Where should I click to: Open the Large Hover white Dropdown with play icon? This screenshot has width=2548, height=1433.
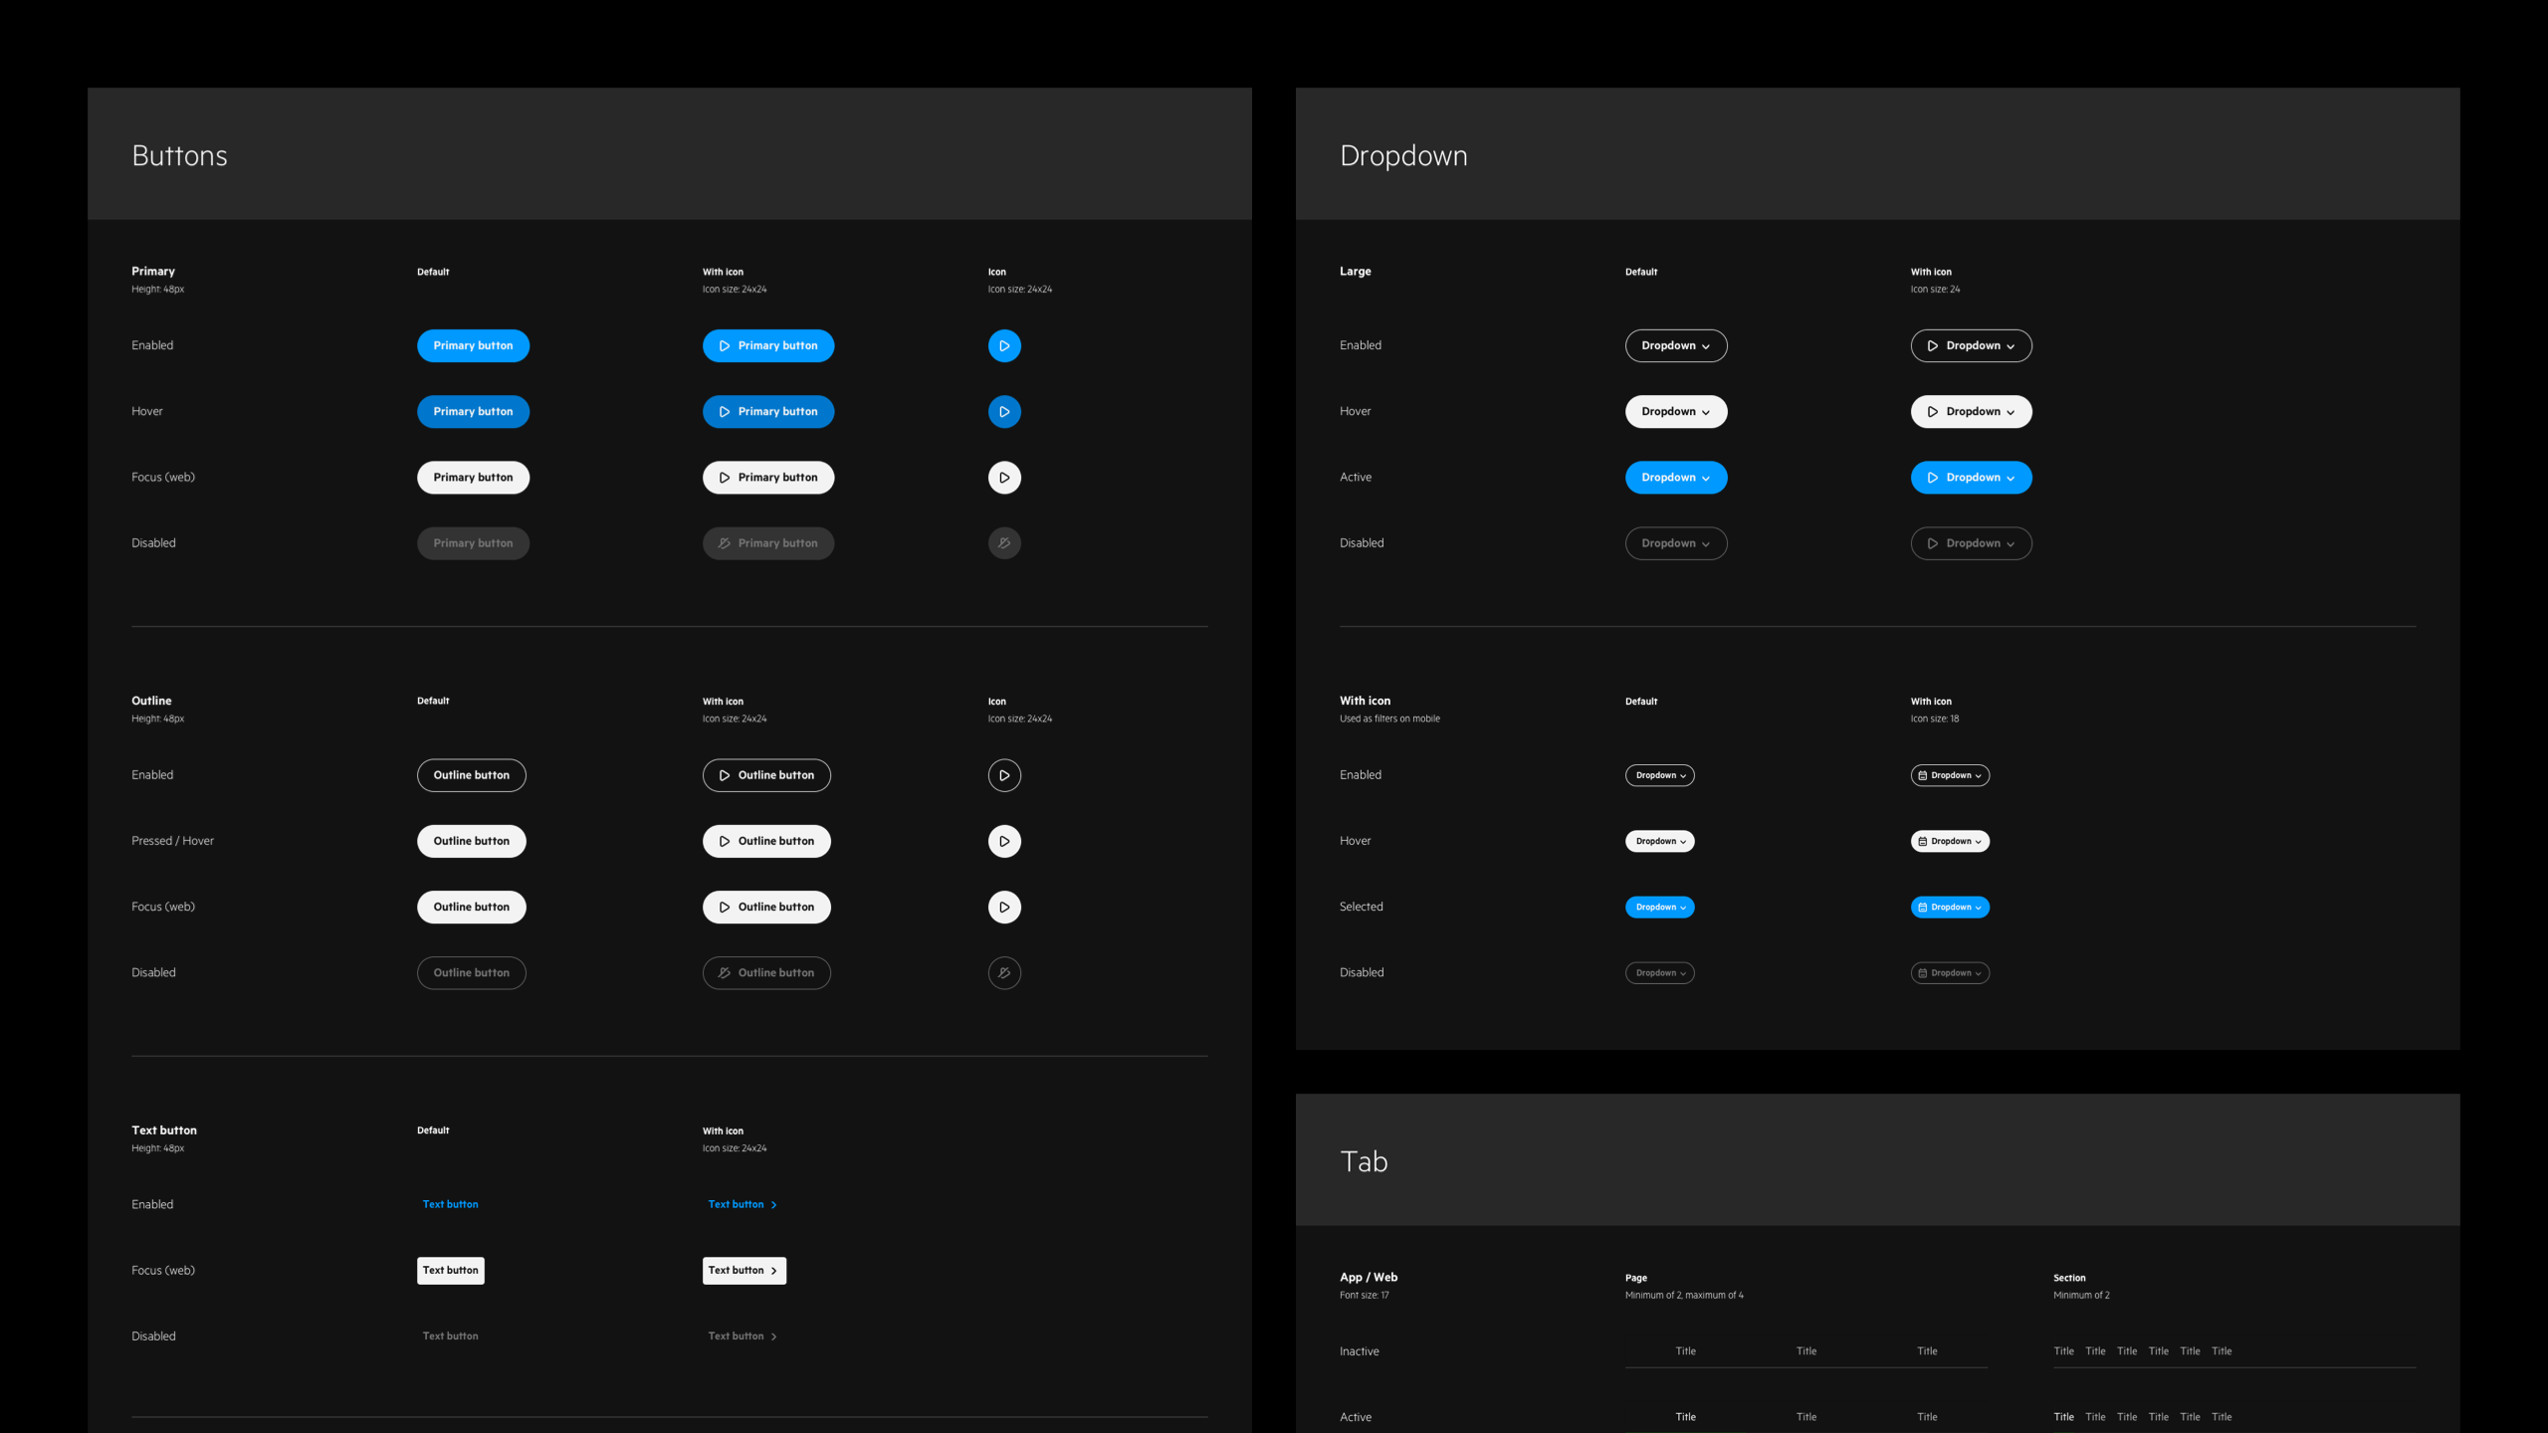(x=1971, y=411)
